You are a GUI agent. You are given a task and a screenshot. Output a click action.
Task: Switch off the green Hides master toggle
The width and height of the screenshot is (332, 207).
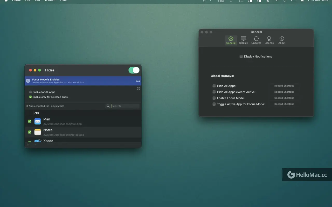134,70
